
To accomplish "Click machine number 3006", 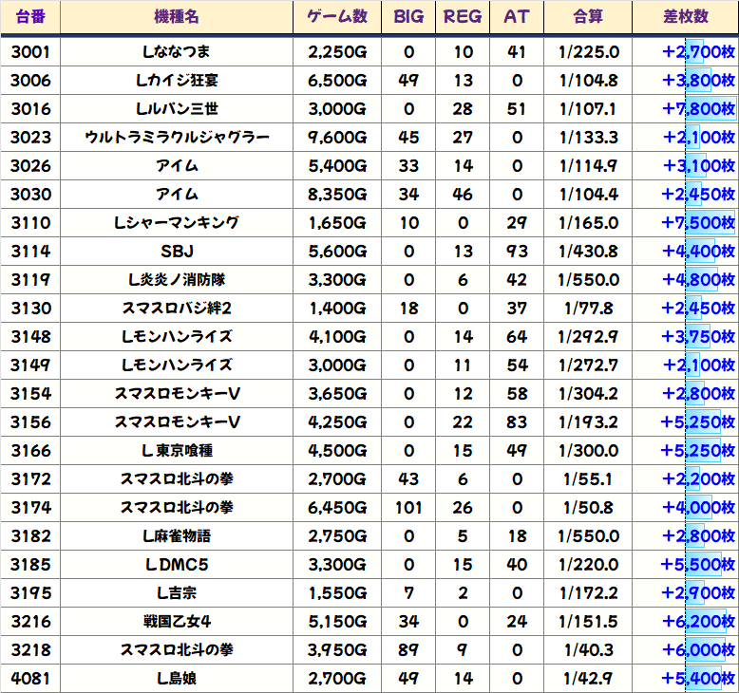I will [x=30, y=81].
